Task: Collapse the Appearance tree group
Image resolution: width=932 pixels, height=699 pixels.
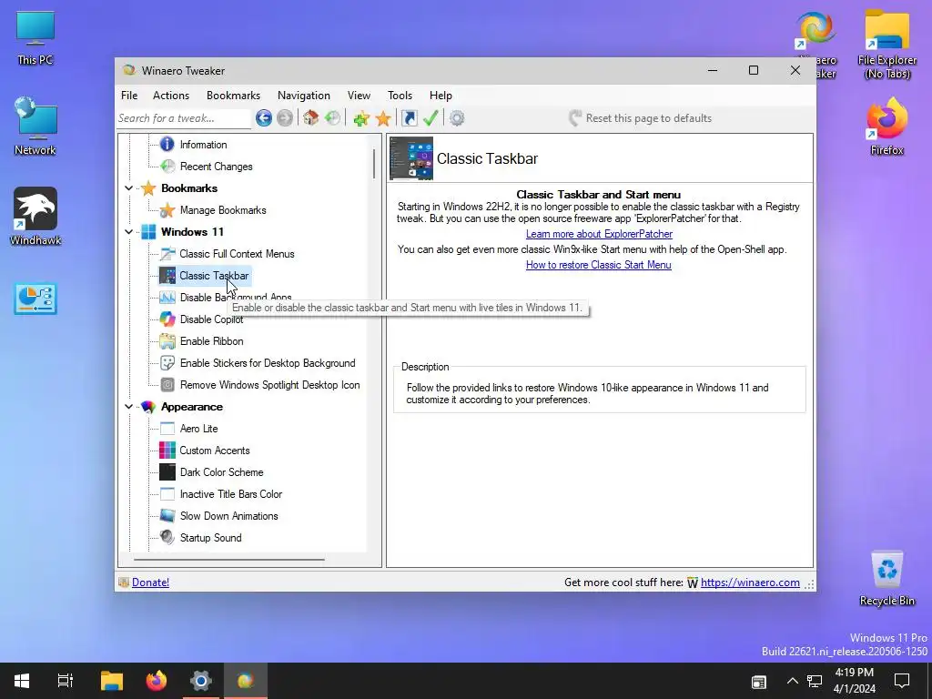Action: (x=129, y=407)
